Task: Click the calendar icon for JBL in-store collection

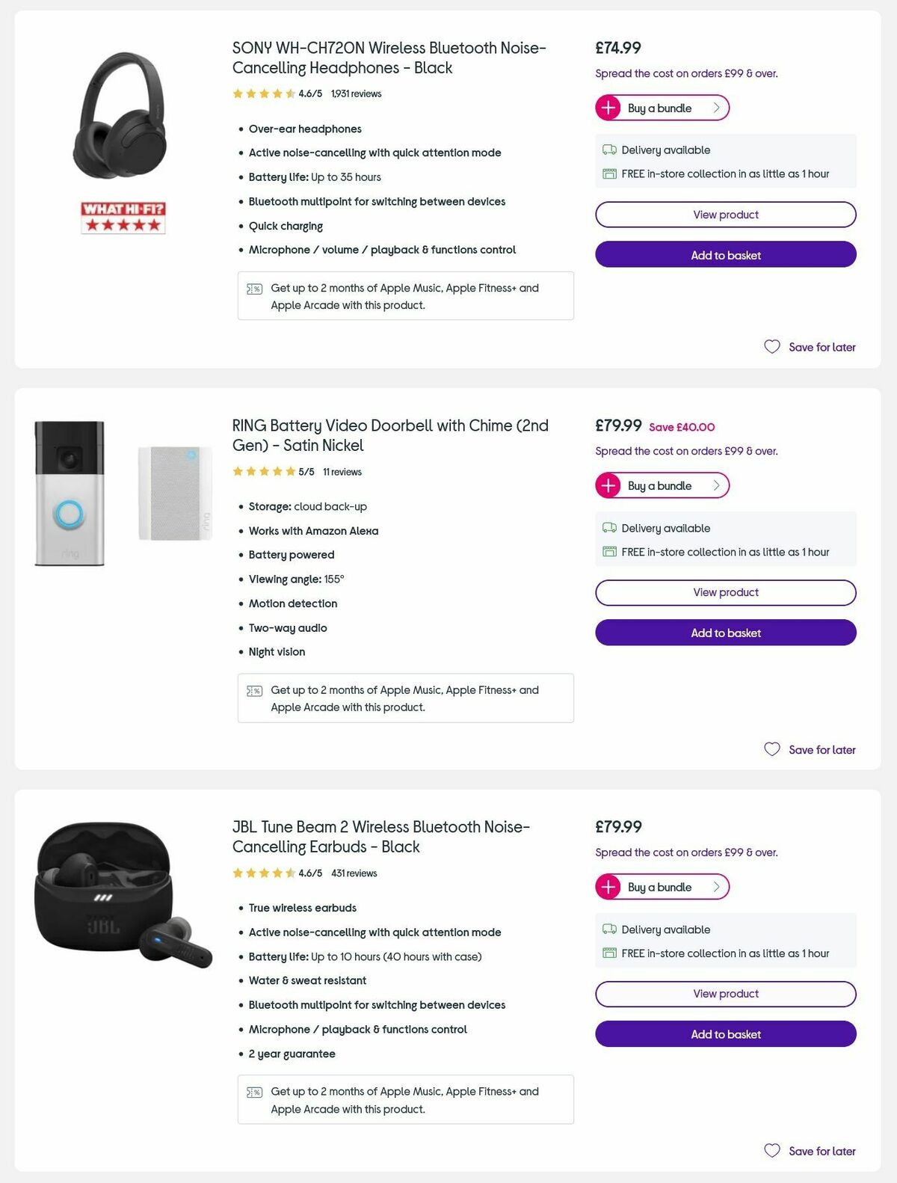Action: [x=608, y=953]
